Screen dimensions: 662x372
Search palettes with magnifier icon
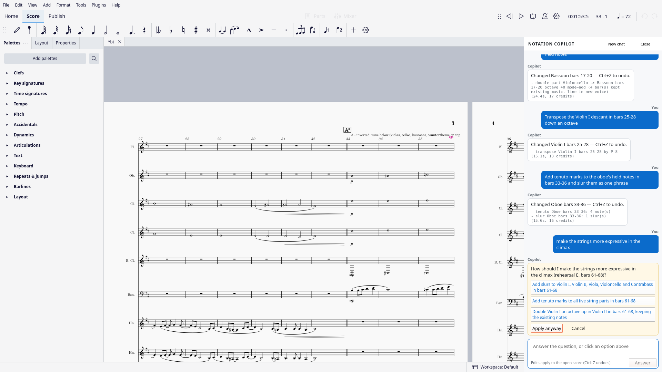pos(94,59)
